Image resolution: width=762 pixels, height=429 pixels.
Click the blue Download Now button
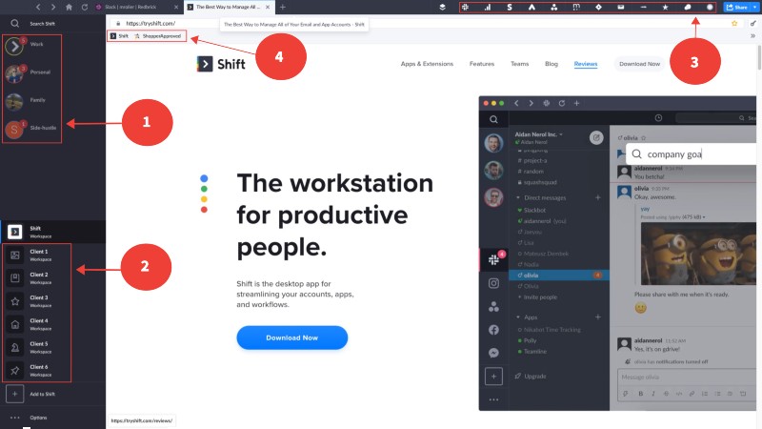click(x=292, y=337)
